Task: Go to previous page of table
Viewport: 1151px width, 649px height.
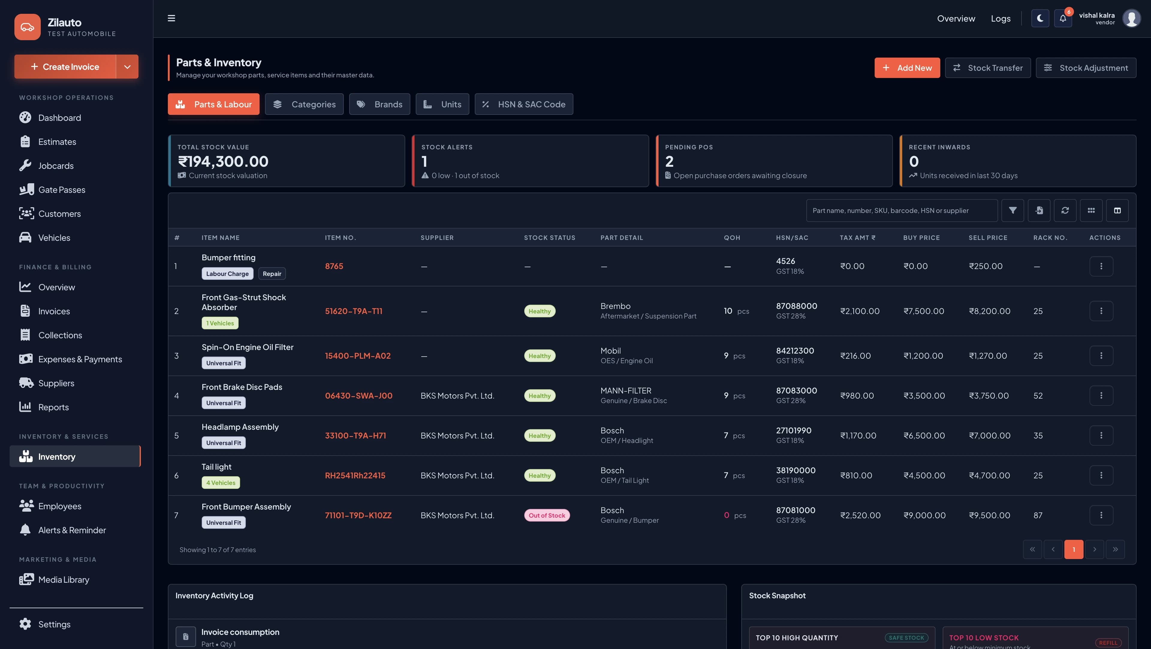Action: click(1053, 549)
